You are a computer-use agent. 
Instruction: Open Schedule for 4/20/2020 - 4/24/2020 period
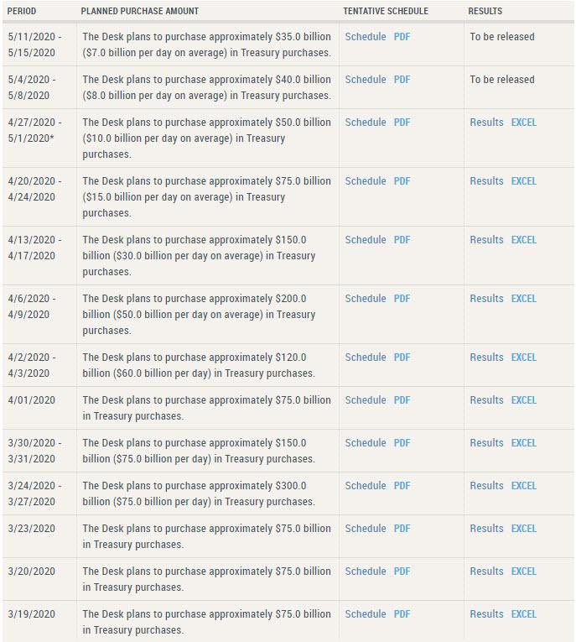(x=365, y=181)
